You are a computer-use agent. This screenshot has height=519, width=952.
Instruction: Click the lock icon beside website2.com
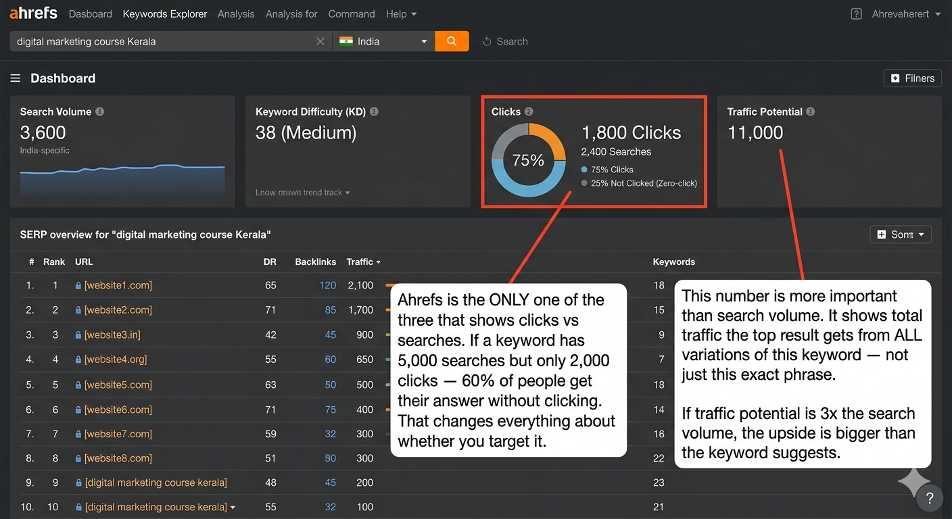coord(78,310)
